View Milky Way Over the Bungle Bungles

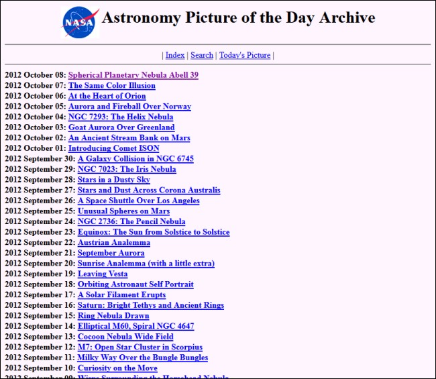pos(143,358)
